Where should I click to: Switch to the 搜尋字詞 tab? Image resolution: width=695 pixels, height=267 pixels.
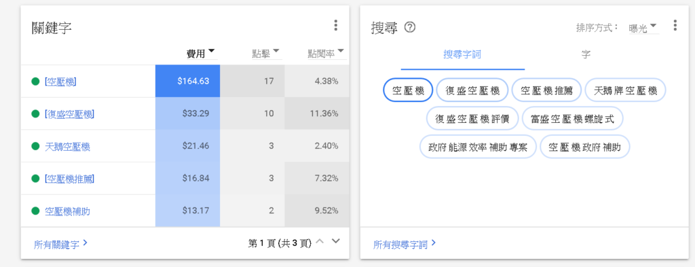(462, 54)
